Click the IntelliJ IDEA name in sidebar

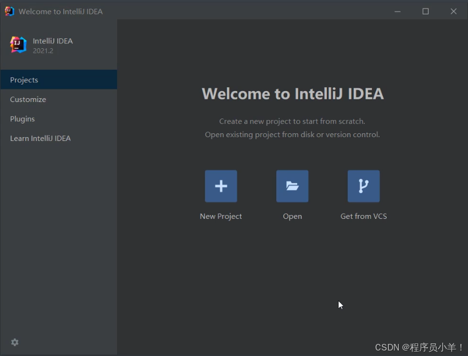tap(53, 41)
